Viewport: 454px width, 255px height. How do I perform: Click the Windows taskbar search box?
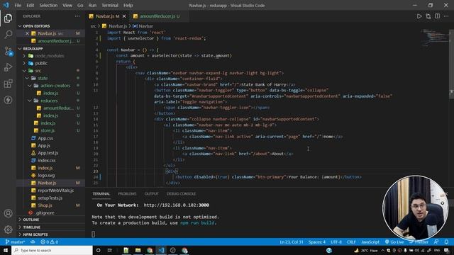(x=52, y=250)
